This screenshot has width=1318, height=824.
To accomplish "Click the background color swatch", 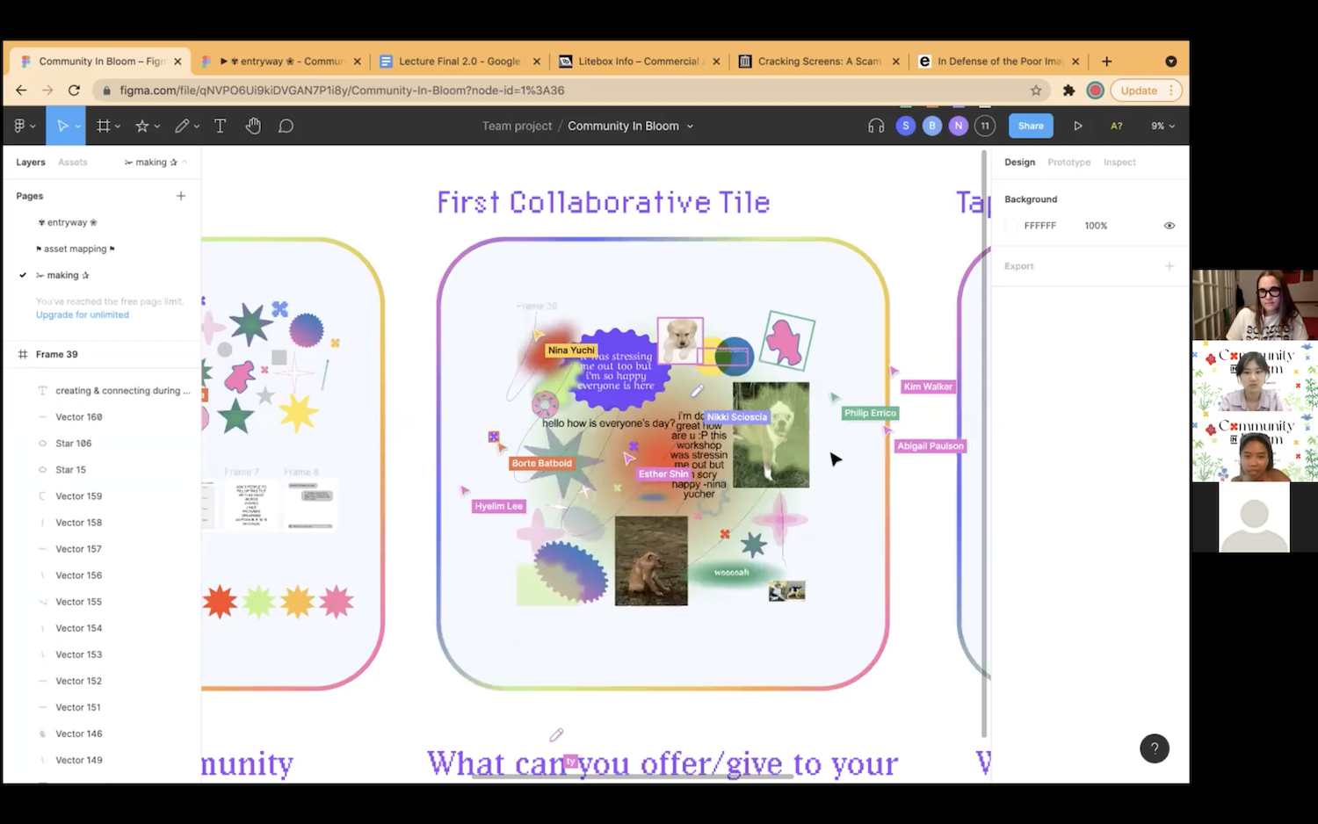I will pos(1011,226).
